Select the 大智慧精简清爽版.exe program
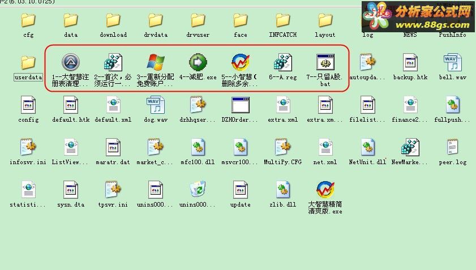Screen dimensions: 476x270 [325, 190]
